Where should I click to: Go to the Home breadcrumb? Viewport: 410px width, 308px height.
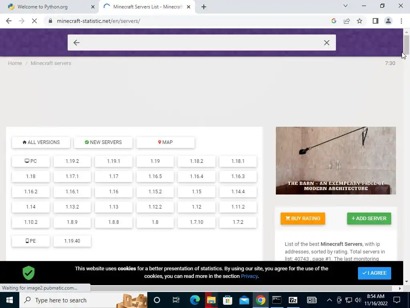point(15,63)
